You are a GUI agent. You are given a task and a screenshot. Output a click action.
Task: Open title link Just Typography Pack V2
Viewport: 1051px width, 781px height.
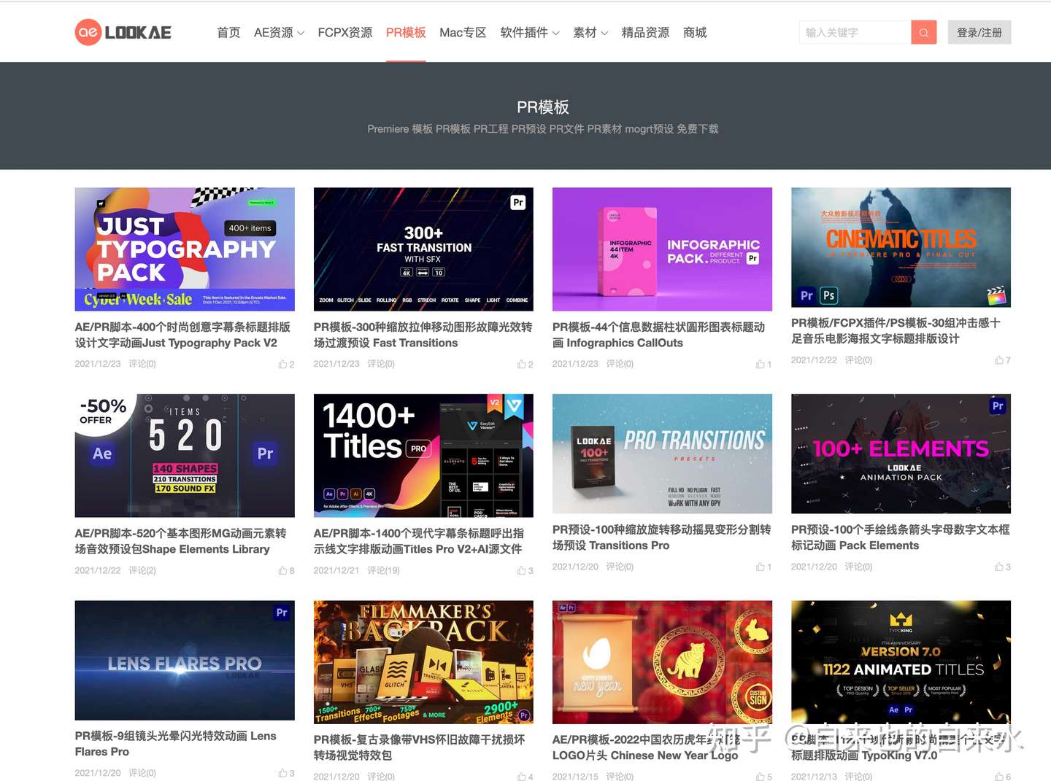(182, 335)
